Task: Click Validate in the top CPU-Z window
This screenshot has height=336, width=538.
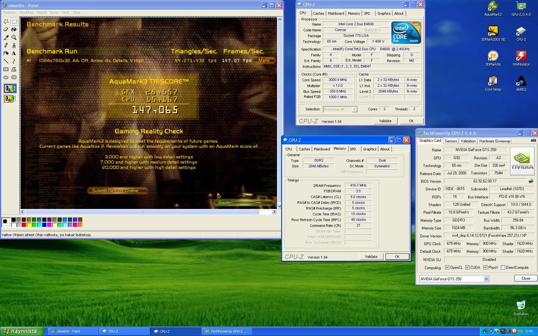Action: pos(385,121)
